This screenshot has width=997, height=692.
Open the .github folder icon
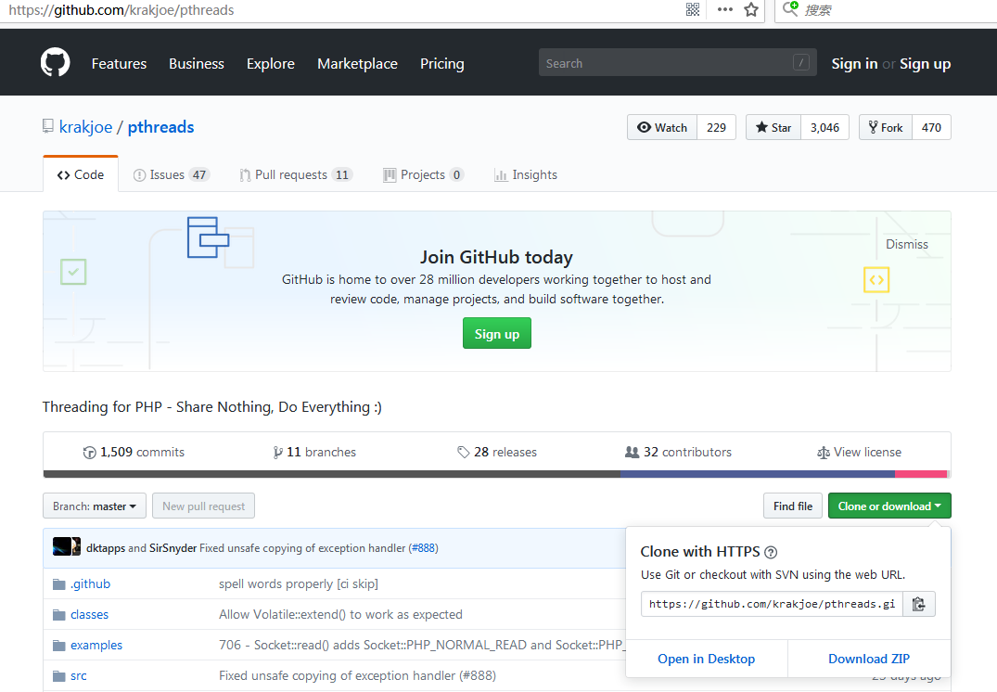(x=59, y=584)
